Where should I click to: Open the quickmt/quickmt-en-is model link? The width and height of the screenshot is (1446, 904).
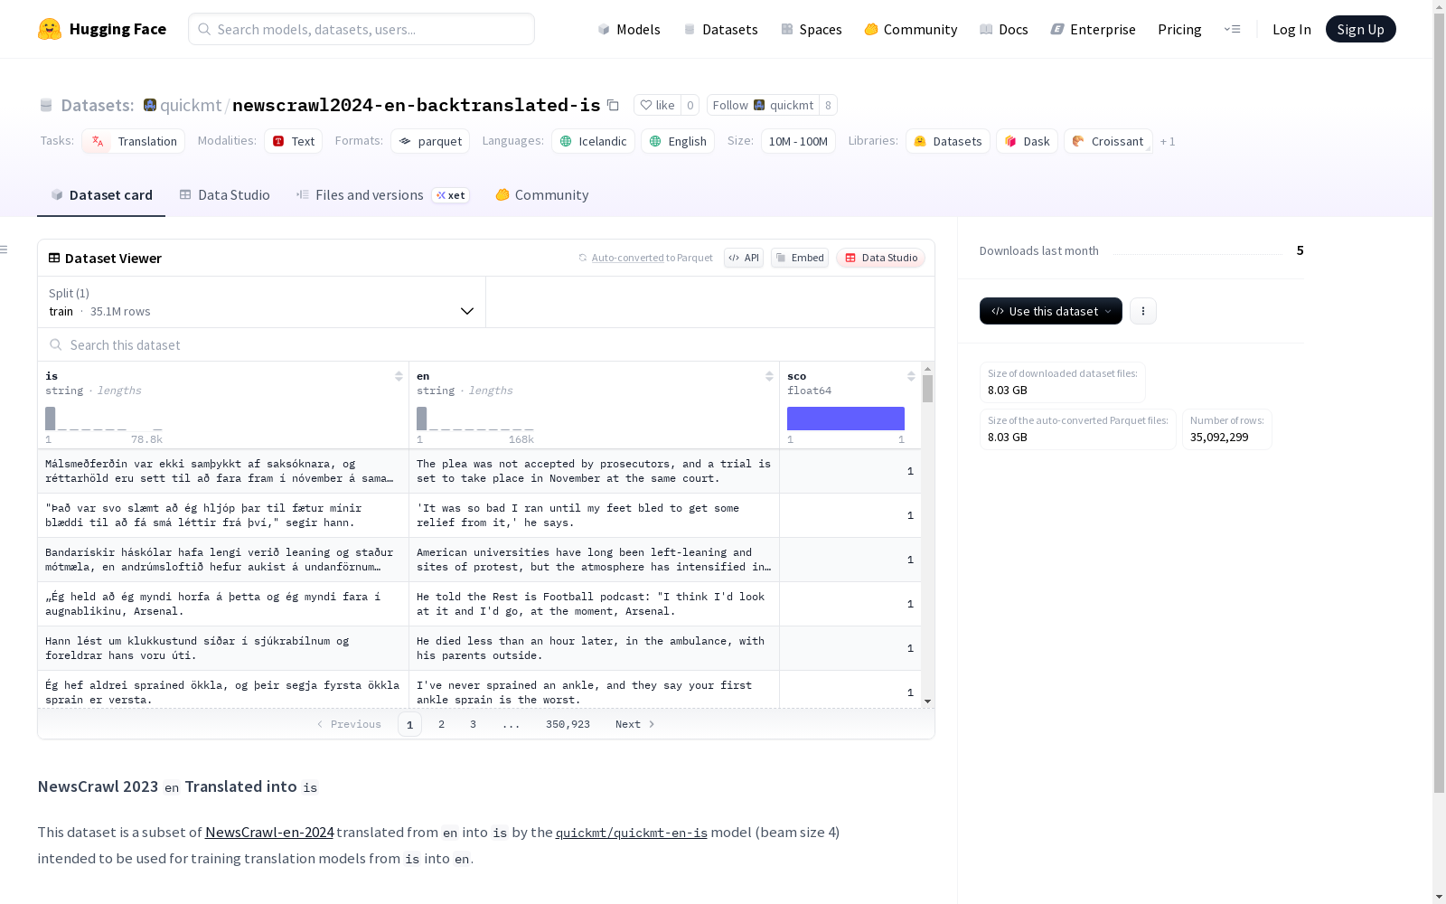pos(632,832)
